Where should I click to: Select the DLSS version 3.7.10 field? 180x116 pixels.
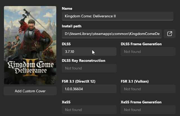pos(89,52)
